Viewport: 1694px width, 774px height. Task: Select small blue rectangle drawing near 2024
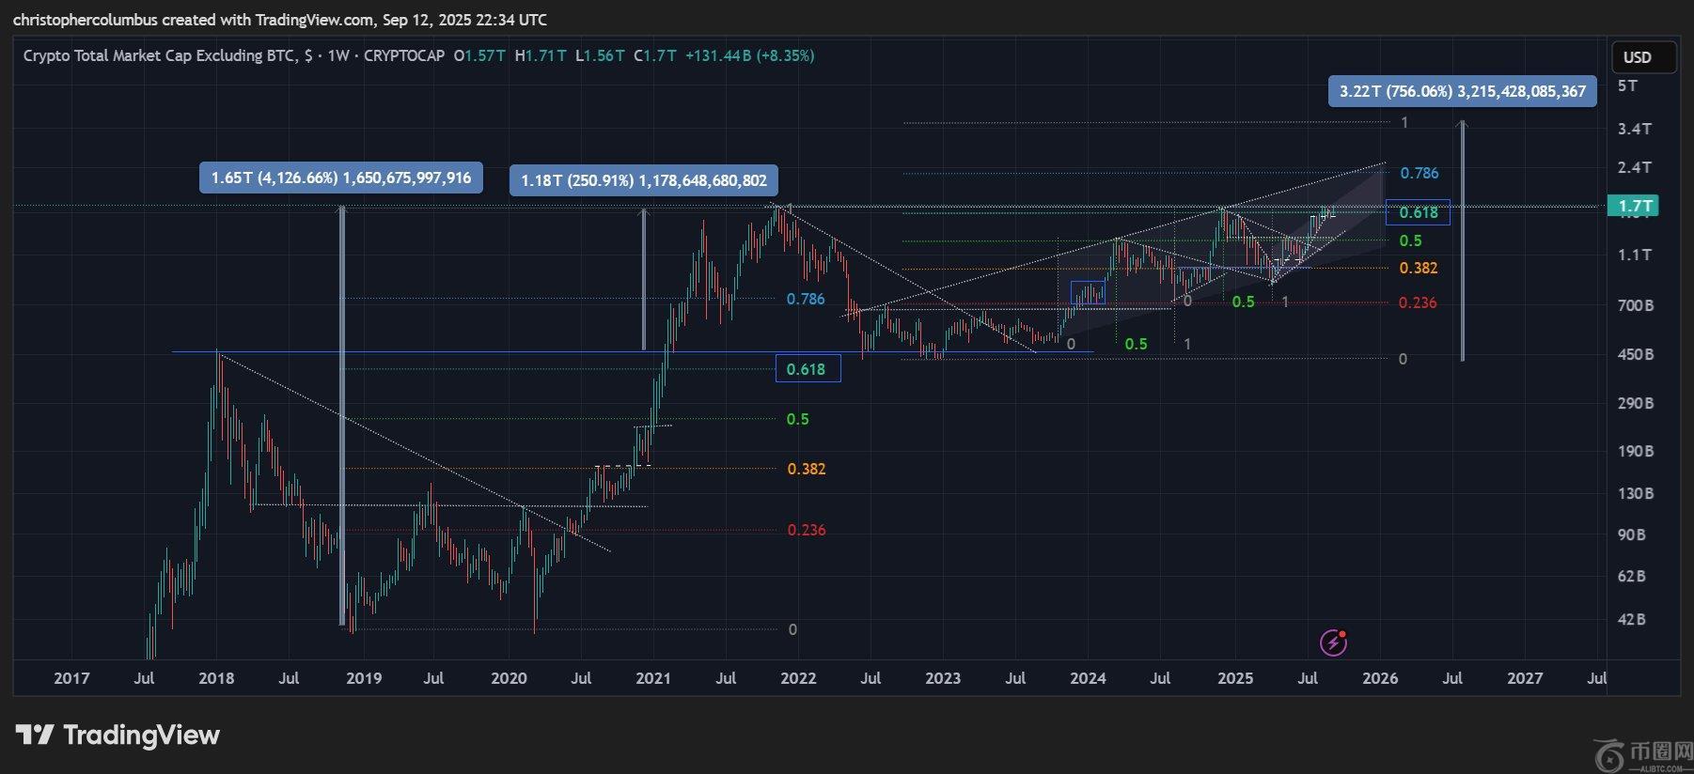pyautogui.click(x=1088, y=294)
